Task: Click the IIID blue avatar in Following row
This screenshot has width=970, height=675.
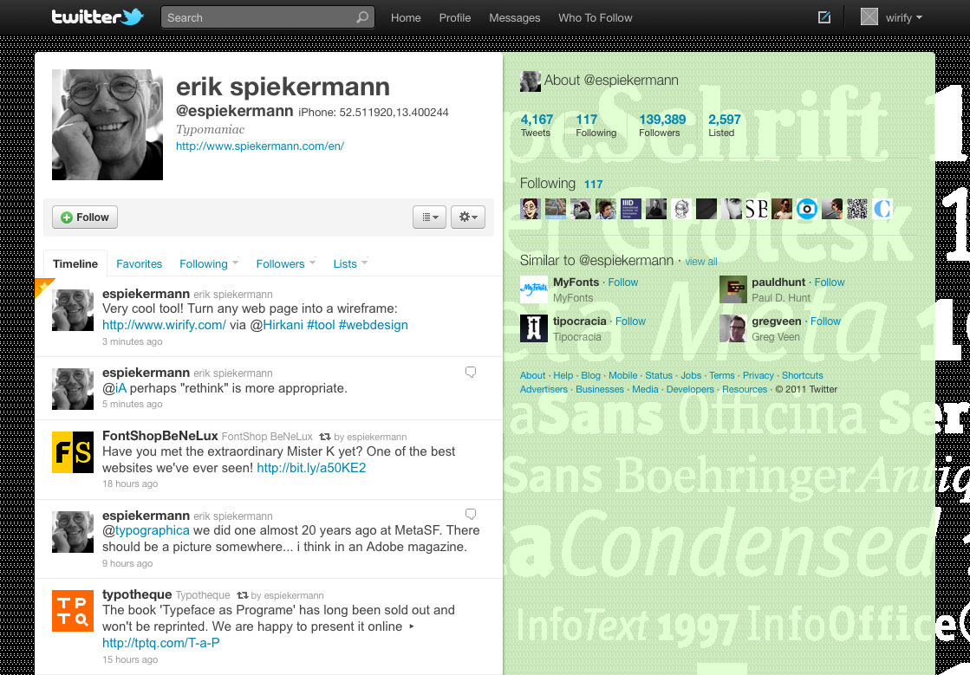Action: pyautogui.click(x=631, y=209)
